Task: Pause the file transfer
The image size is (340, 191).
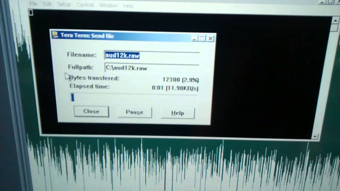Action: tap(135, 112)
